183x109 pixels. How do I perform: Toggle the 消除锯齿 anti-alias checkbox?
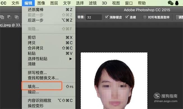(106, 17)
